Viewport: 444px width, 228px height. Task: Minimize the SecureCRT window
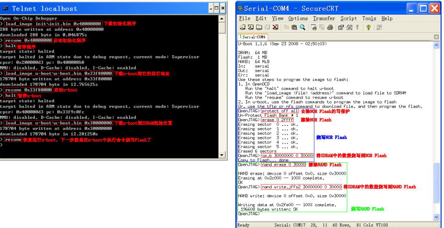tap(412, 8)
